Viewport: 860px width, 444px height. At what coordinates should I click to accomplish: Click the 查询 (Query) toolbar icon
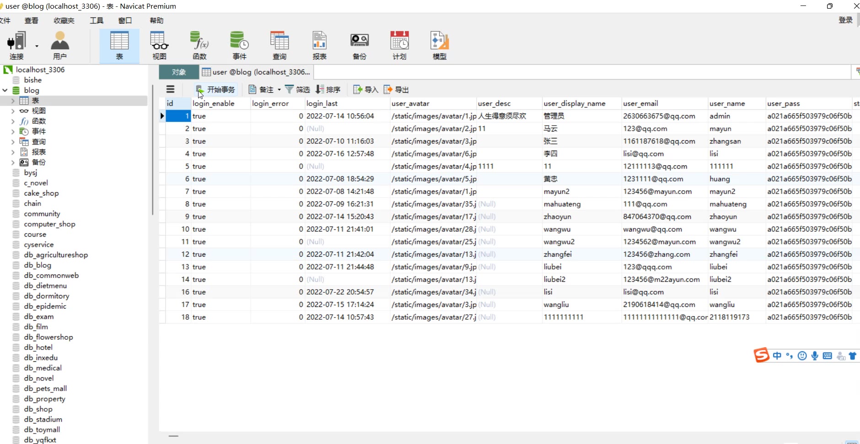tap(279, 45)
